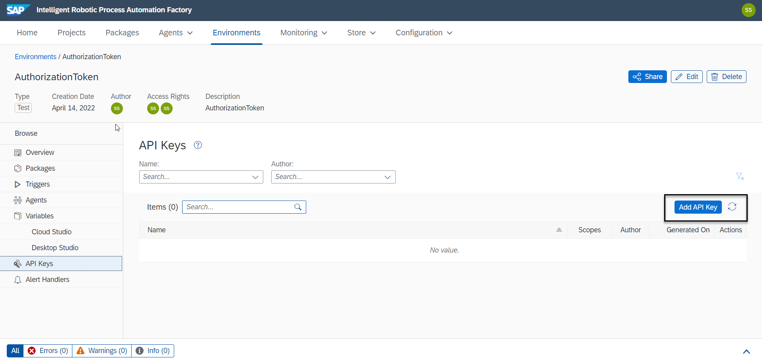Click the second Access Rights SS avatar
Viewport: 762px width, 359px height.
(x=167, y=108)
